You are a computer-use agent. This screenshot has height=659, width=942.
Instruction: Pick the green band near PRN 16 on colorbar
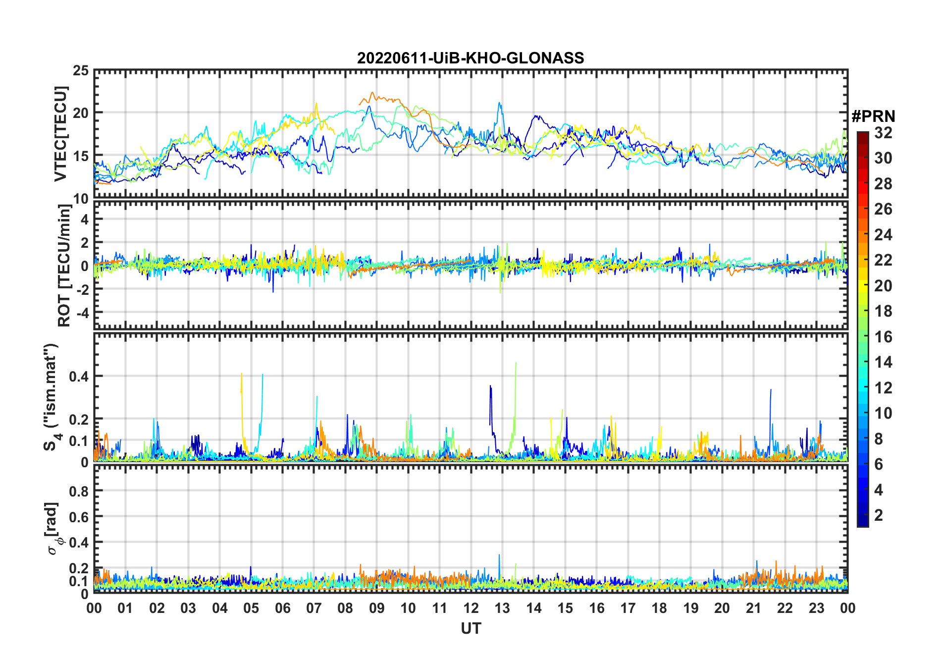(863, 337)
